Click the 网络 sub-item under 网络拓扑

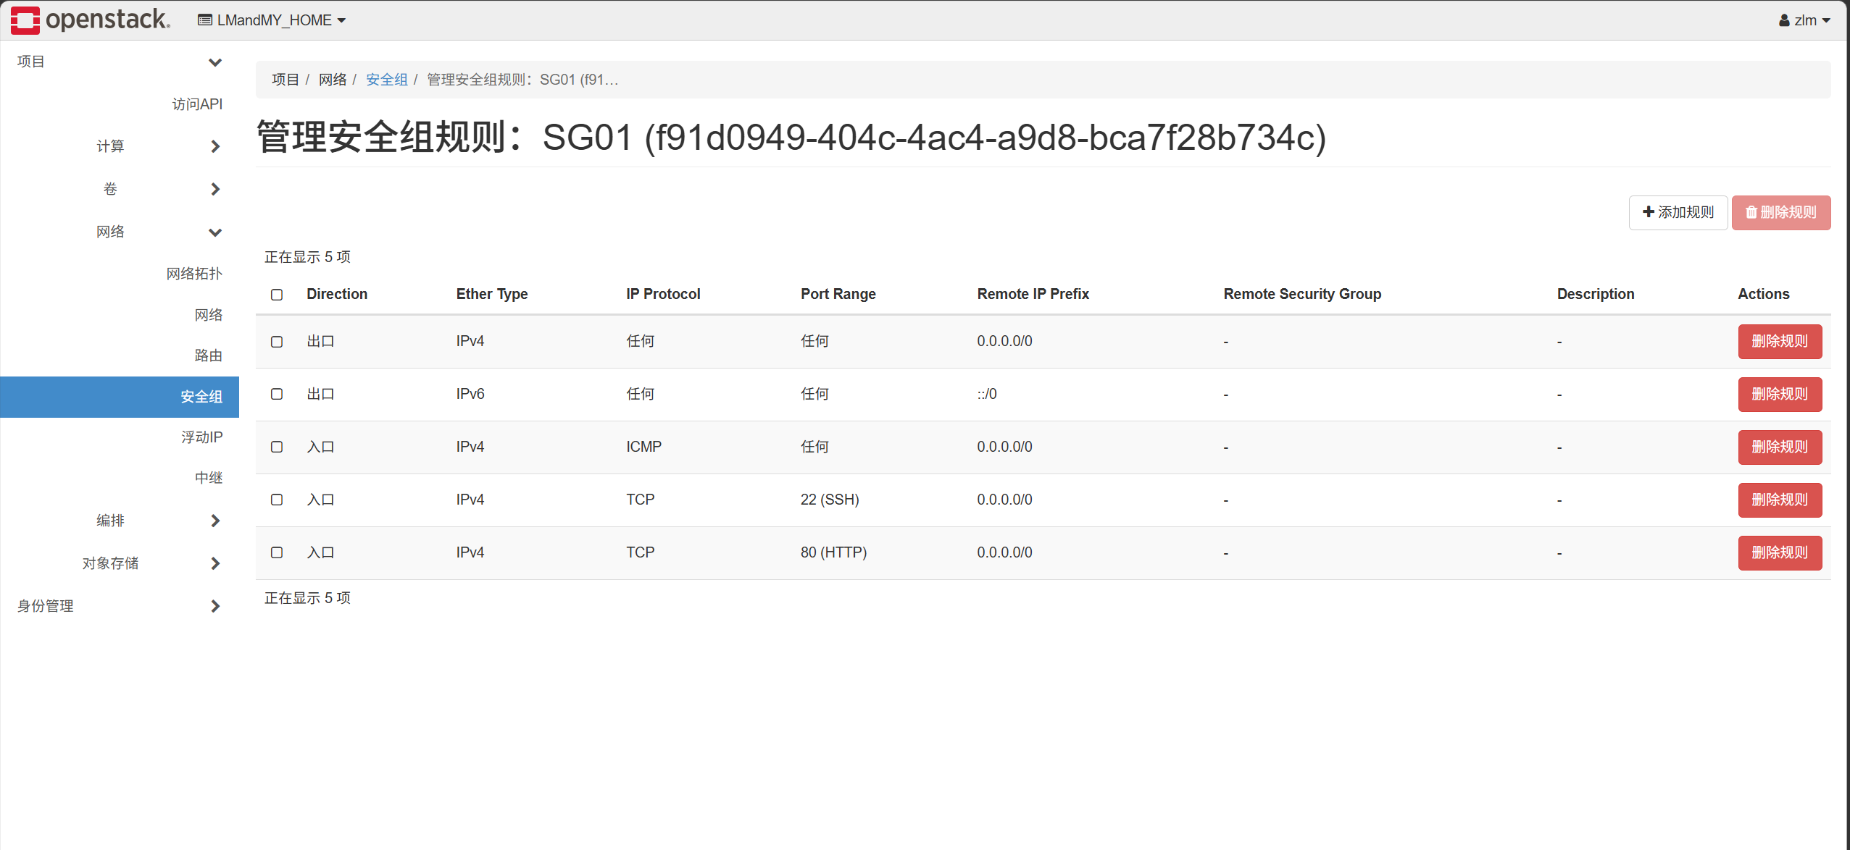209,315
